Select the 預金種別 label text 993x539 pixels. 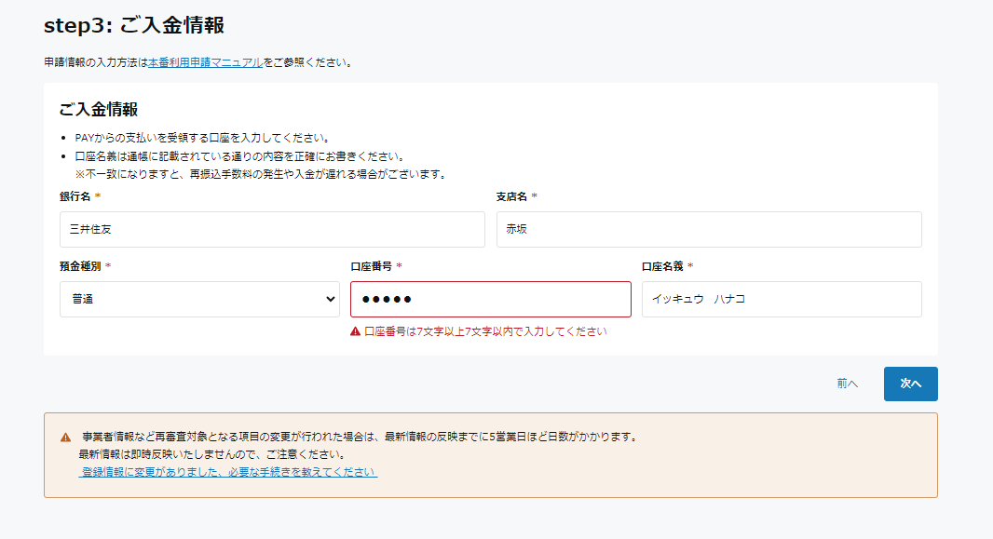(x=79, y=266)
